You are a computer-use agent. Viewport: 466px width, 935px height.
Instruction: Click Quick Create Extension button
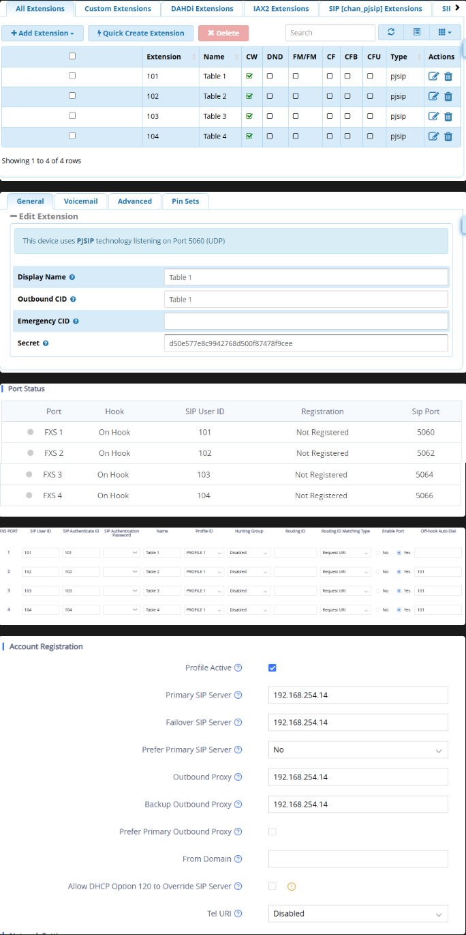(x=140, y=33)
